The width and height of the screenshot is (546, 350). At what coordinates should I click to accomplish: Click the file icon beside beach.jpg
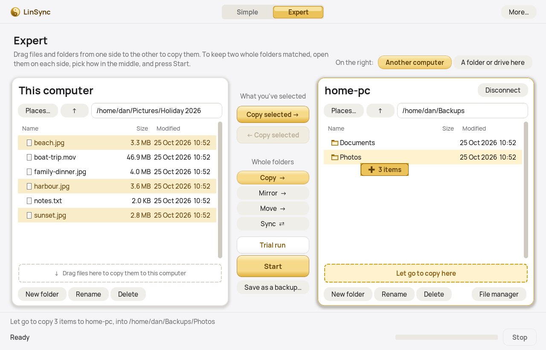(29, 143)
